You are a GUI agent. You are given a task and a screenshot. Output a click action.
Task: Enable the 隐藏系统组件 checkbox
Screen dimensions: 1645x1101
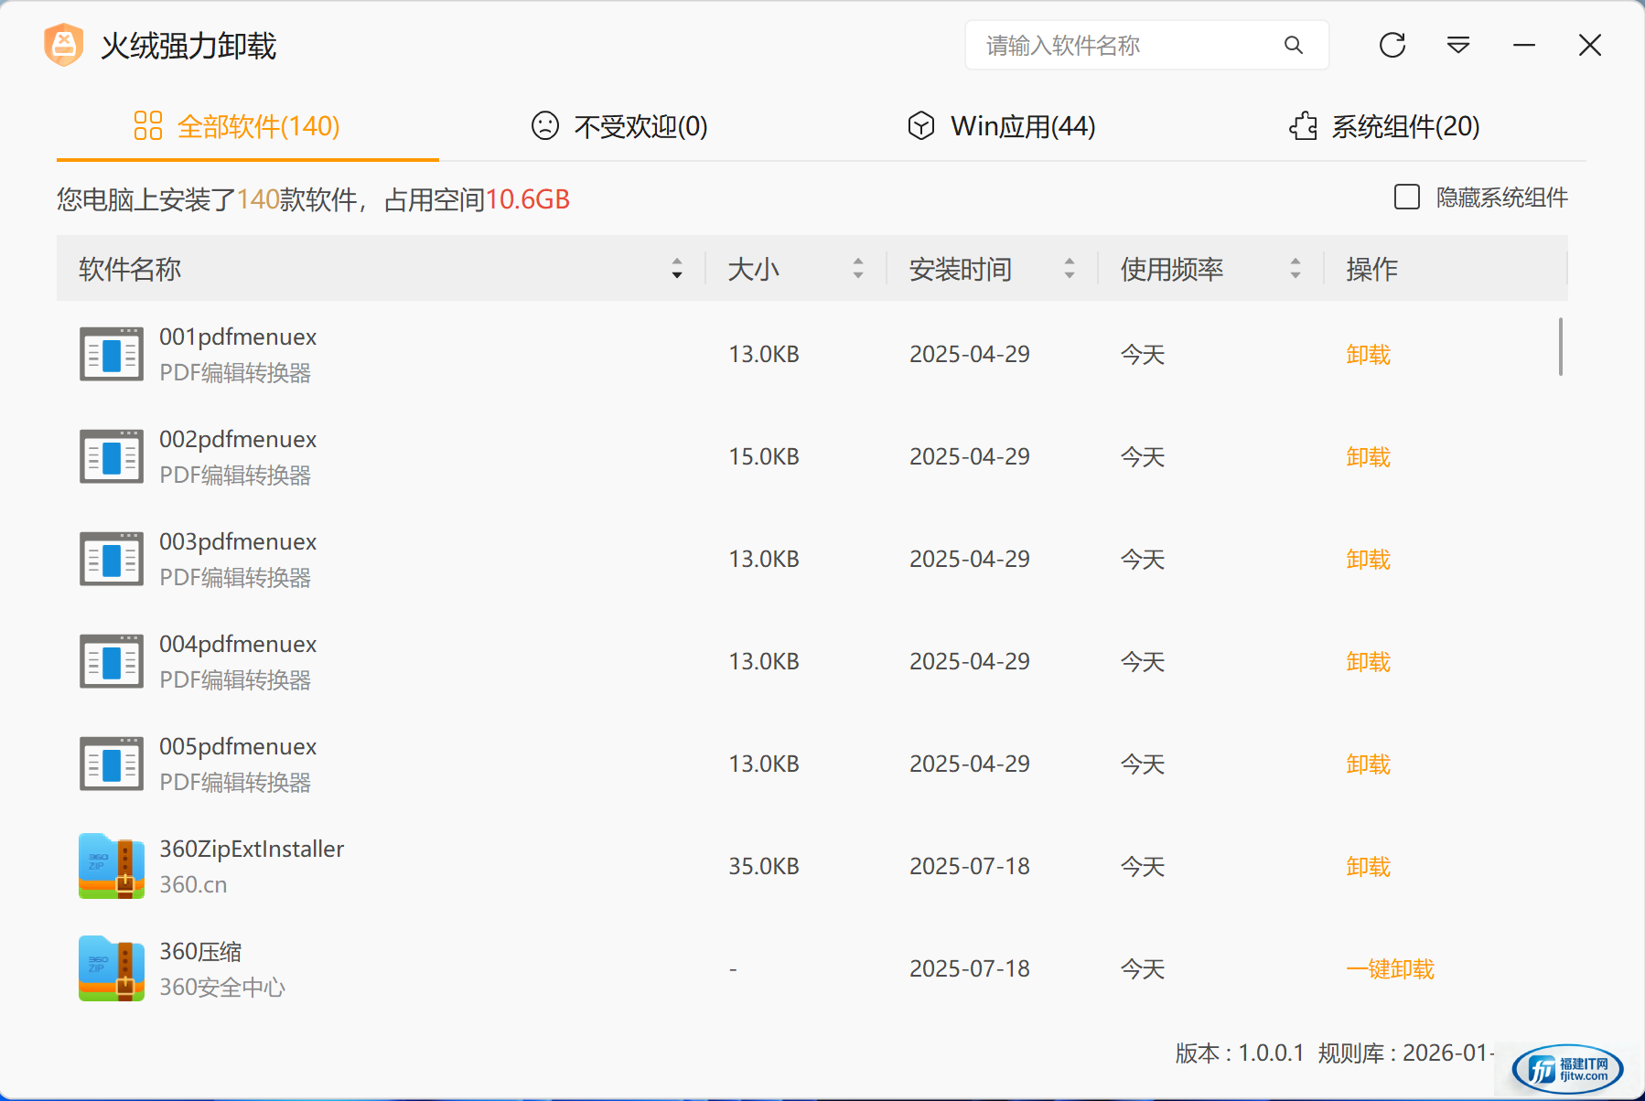click(x=1406, y=198)
